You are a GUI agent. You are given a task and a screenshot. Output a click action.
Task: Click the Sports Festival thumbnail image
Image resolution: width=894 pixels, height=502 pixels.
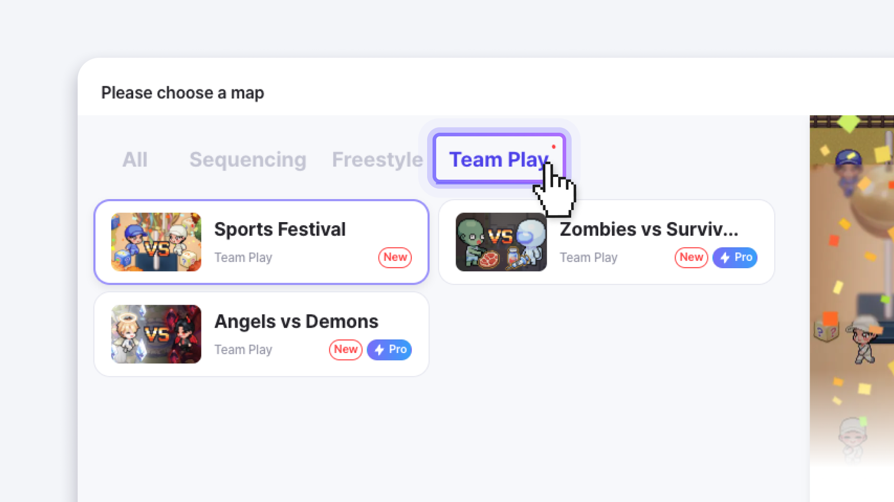pyautogui.click(x=156, y=242)
